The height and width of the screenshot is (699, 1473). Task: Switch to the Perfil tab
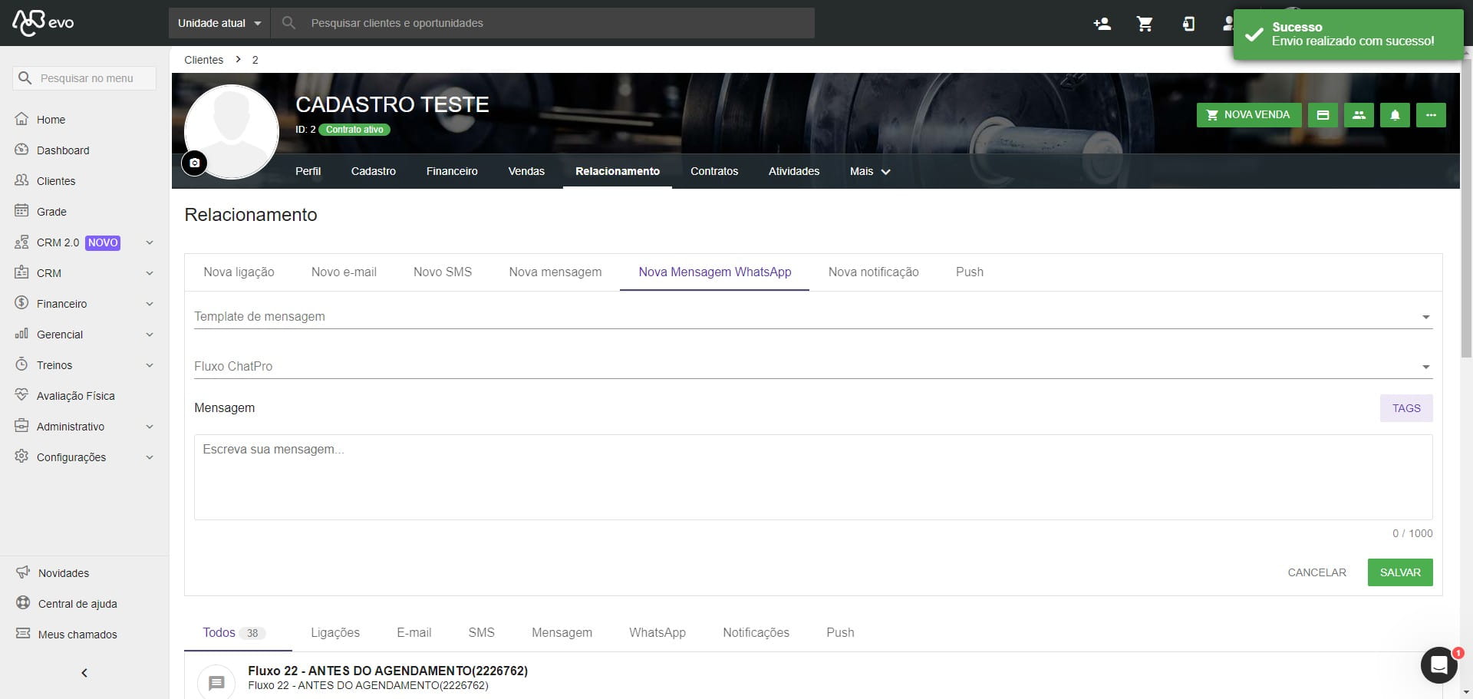pos(308,171)
